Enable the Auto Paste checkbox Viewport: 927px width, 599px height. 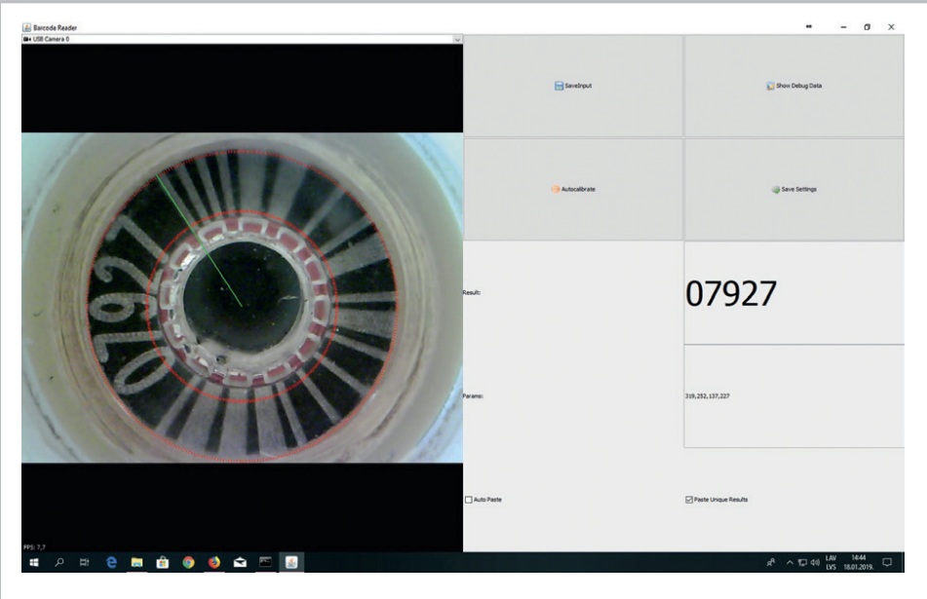click(x=469, y=500)
